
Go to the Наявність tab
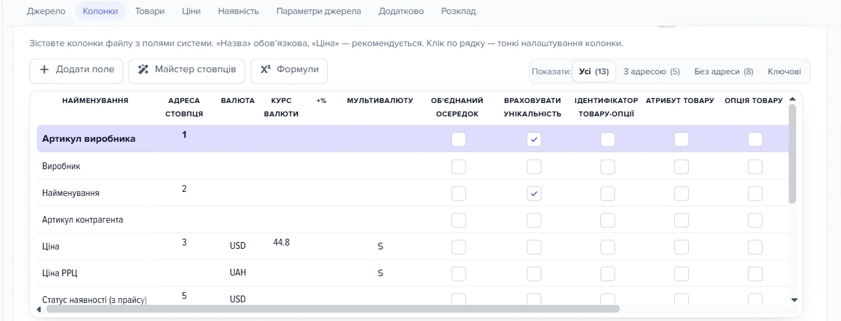tap(239, 11)
